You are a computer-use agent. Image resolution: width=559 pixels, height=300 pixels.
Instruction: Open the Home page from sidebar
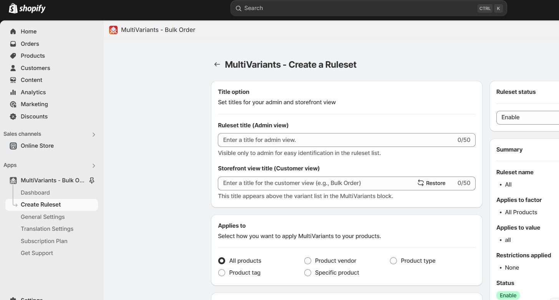28,31
